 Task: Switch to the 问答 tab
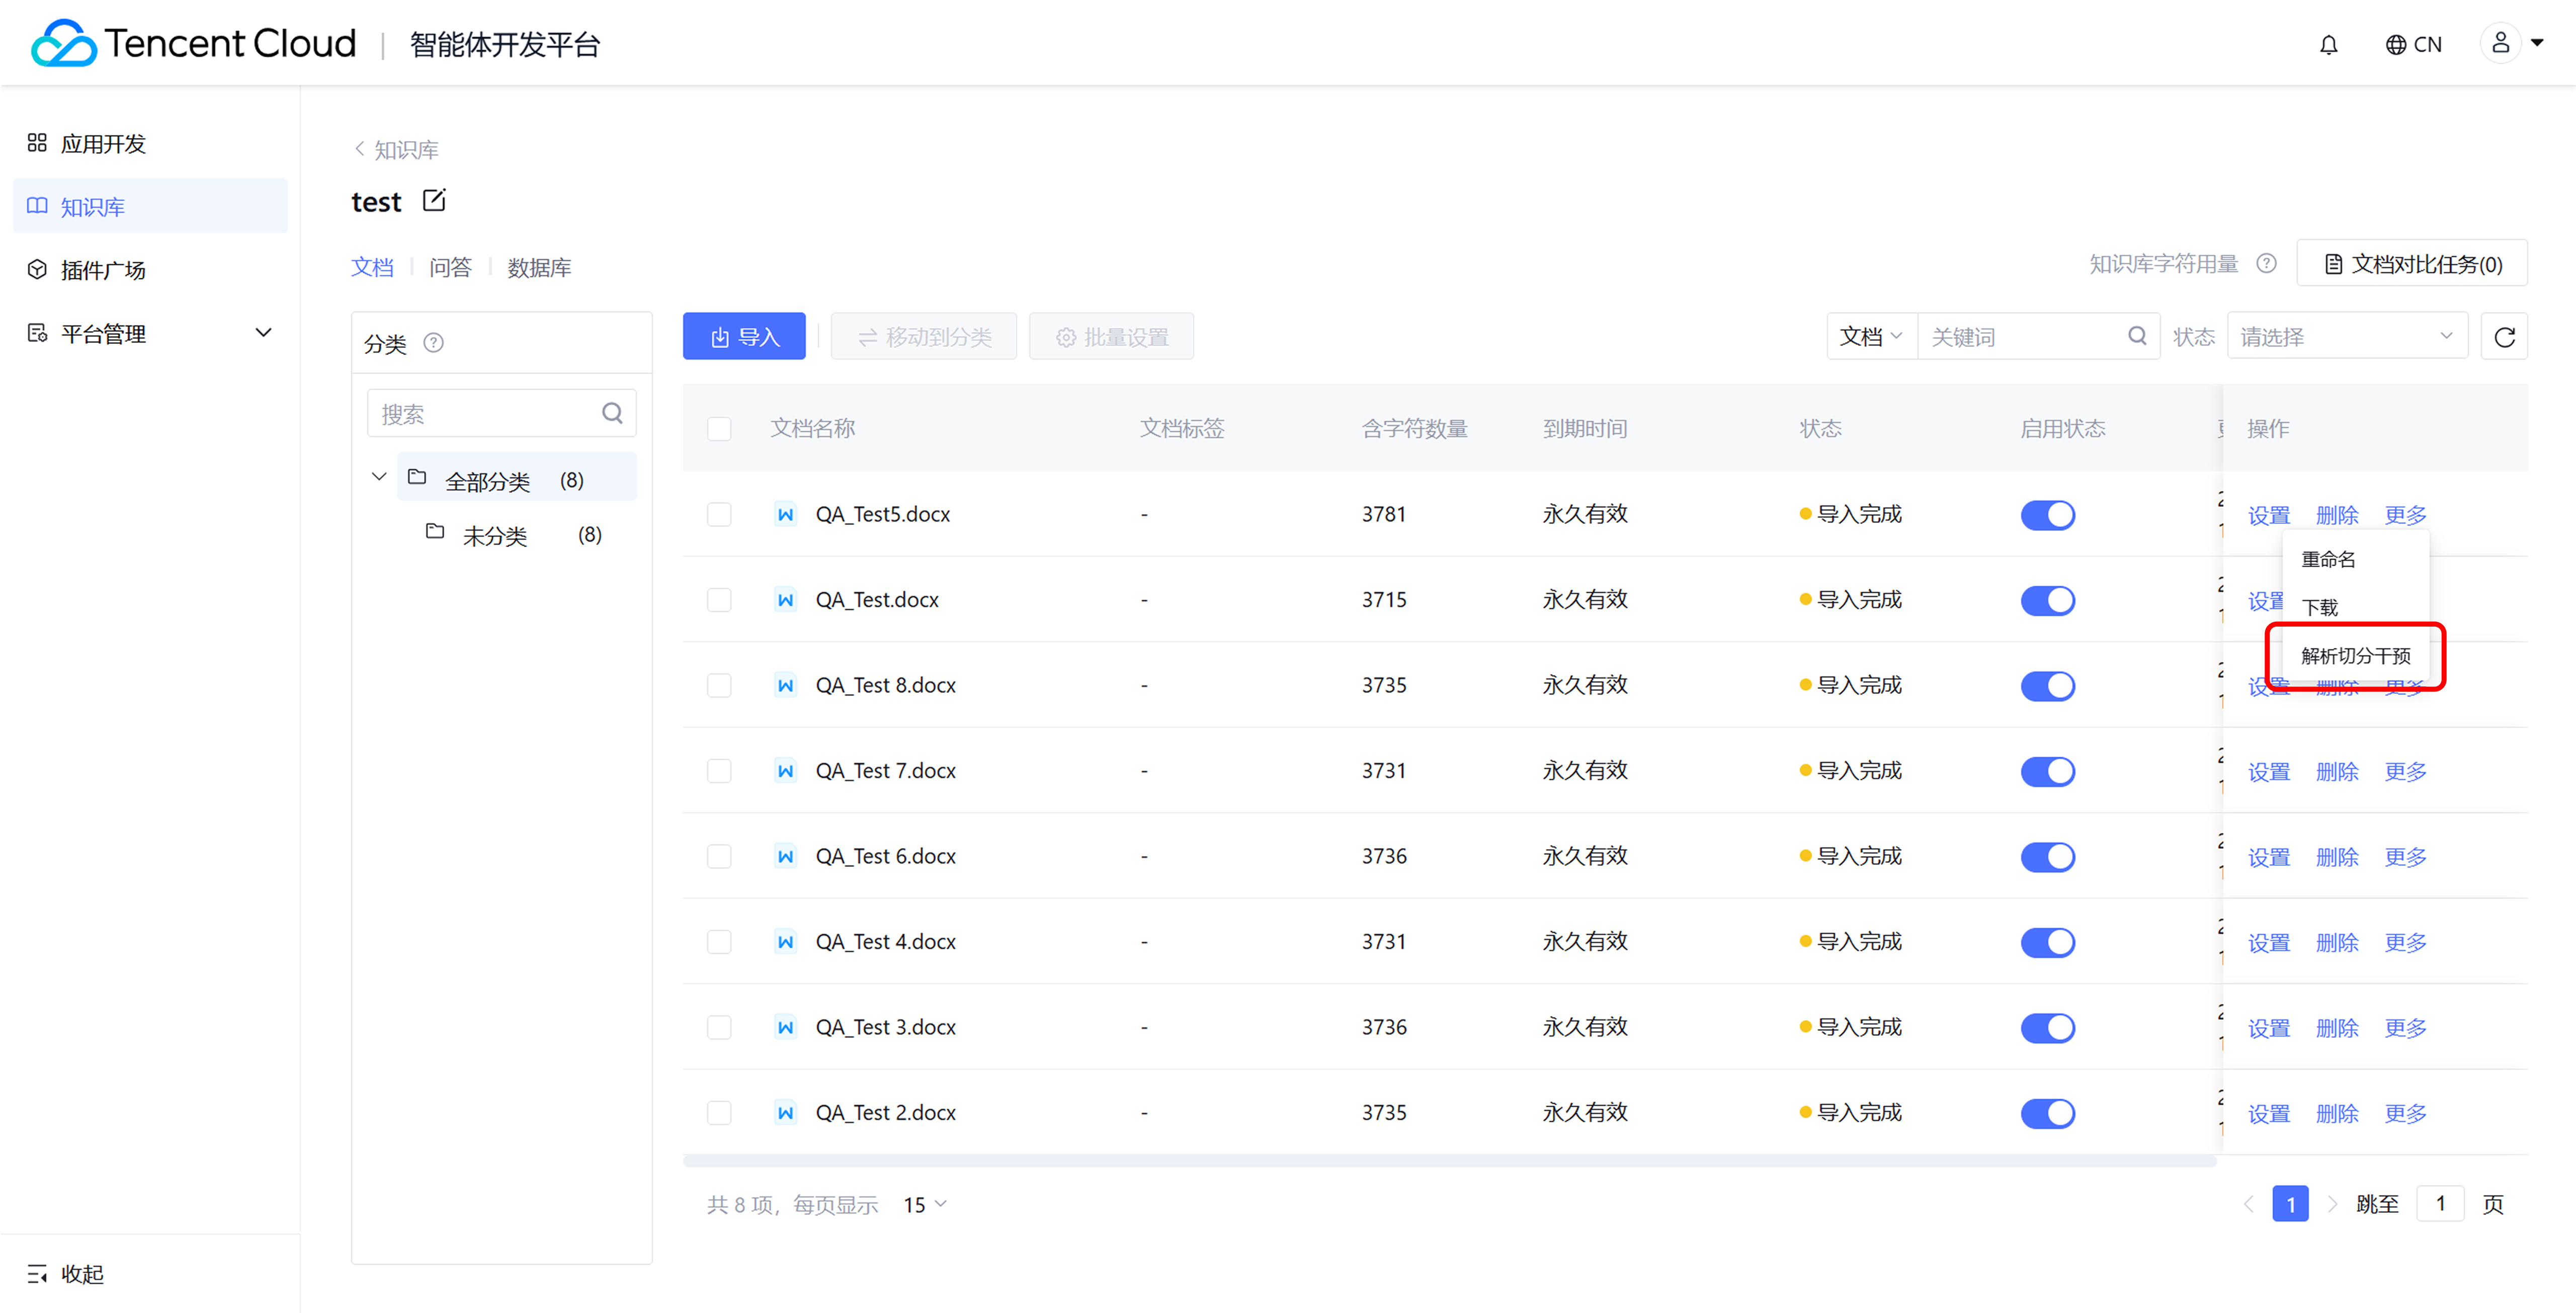click(450, 268)
